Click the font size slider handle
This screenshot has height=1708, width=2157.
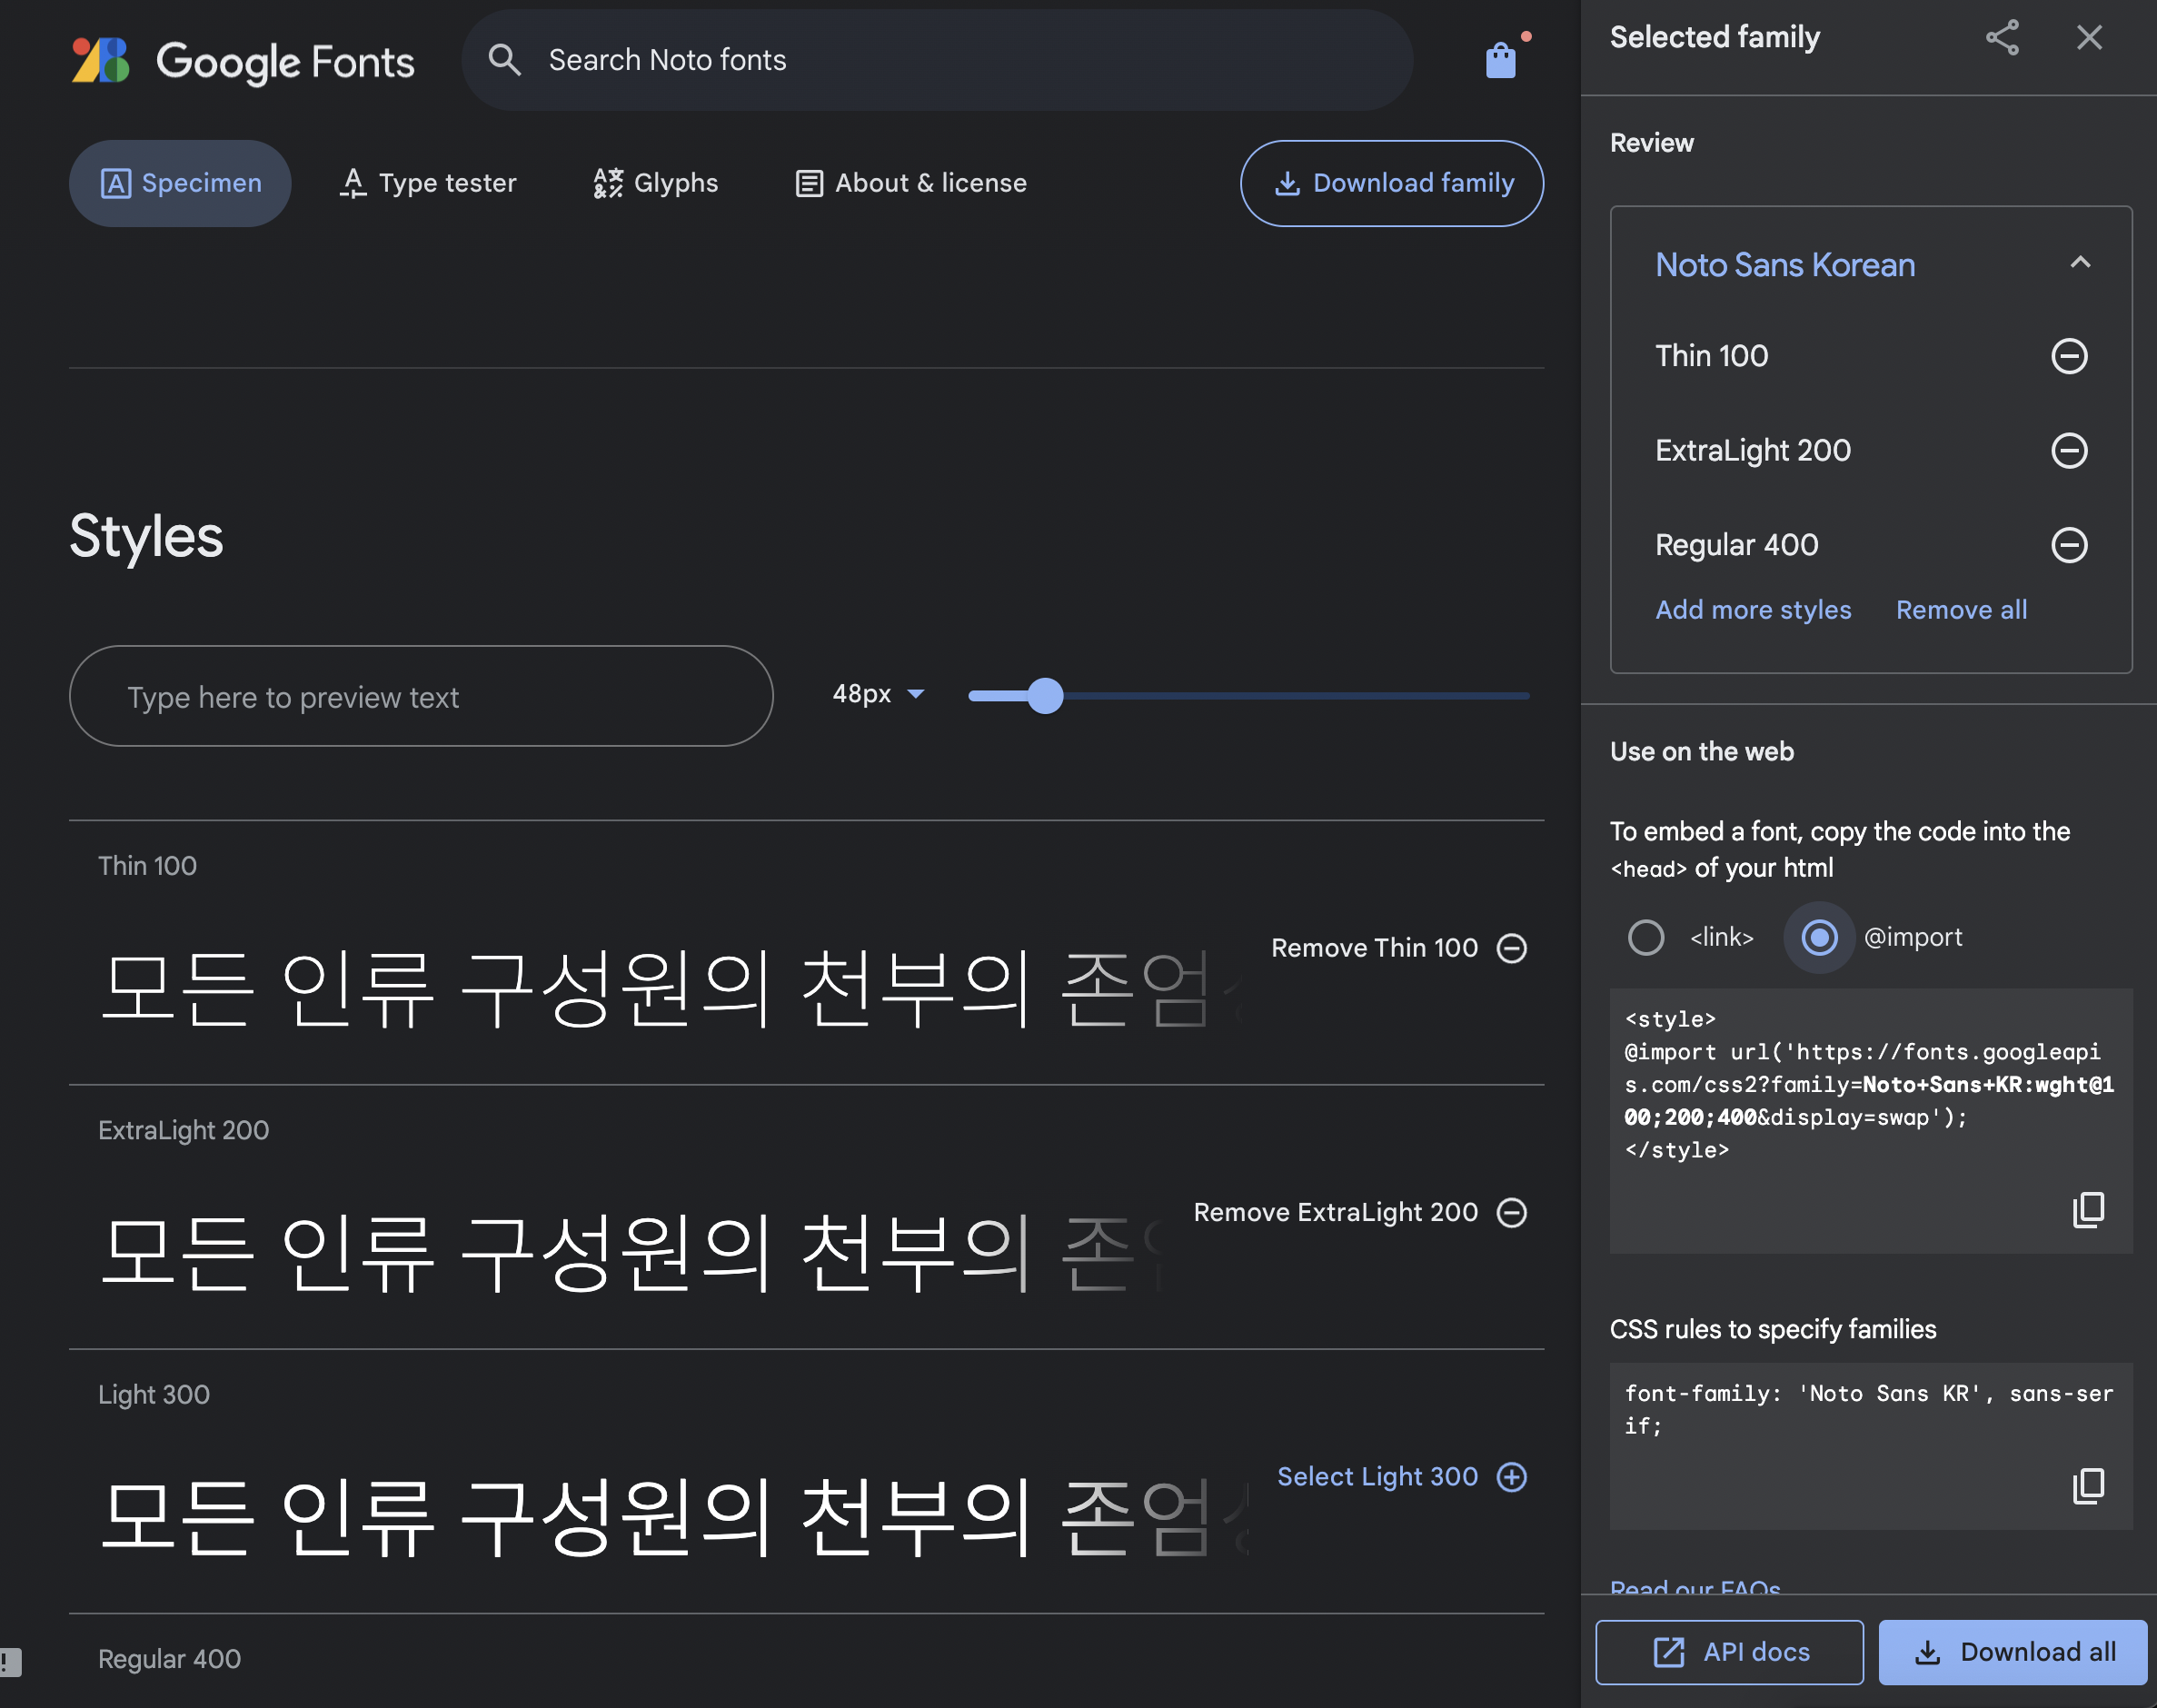pos(1045,696)
